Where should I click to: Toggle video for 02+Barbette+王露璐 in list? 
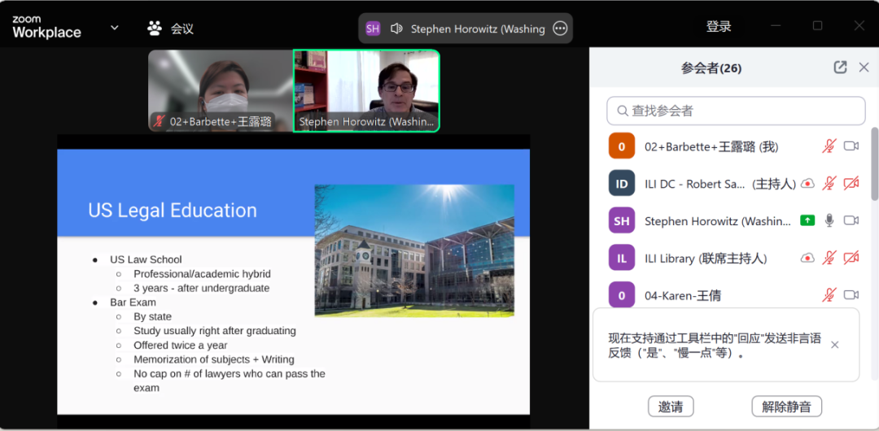tap(851, 146)
